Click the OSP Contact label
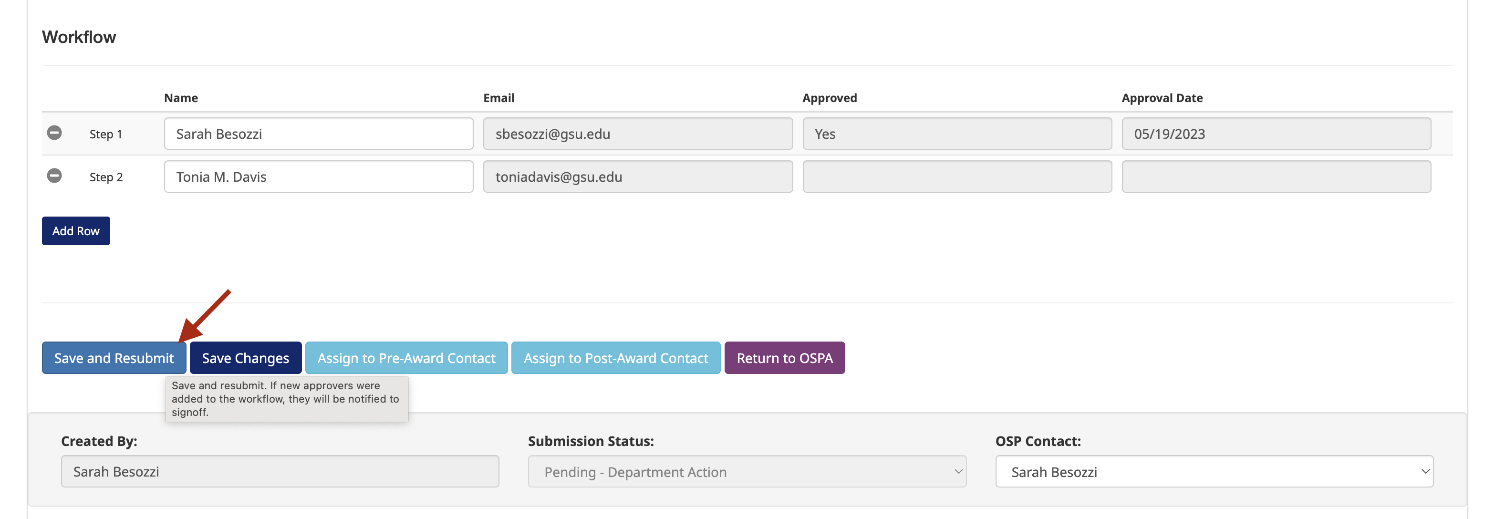 (1038, 441)
